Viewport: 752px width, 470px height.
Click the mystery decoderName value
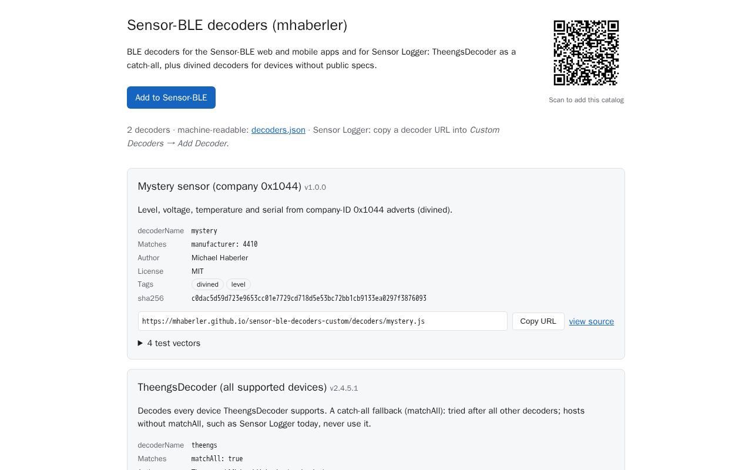[204, 231]
